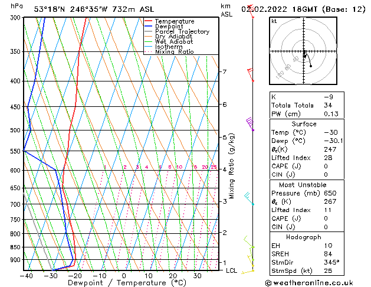Click the 'Hodograph' section heading in table

[x=304, y=237]
